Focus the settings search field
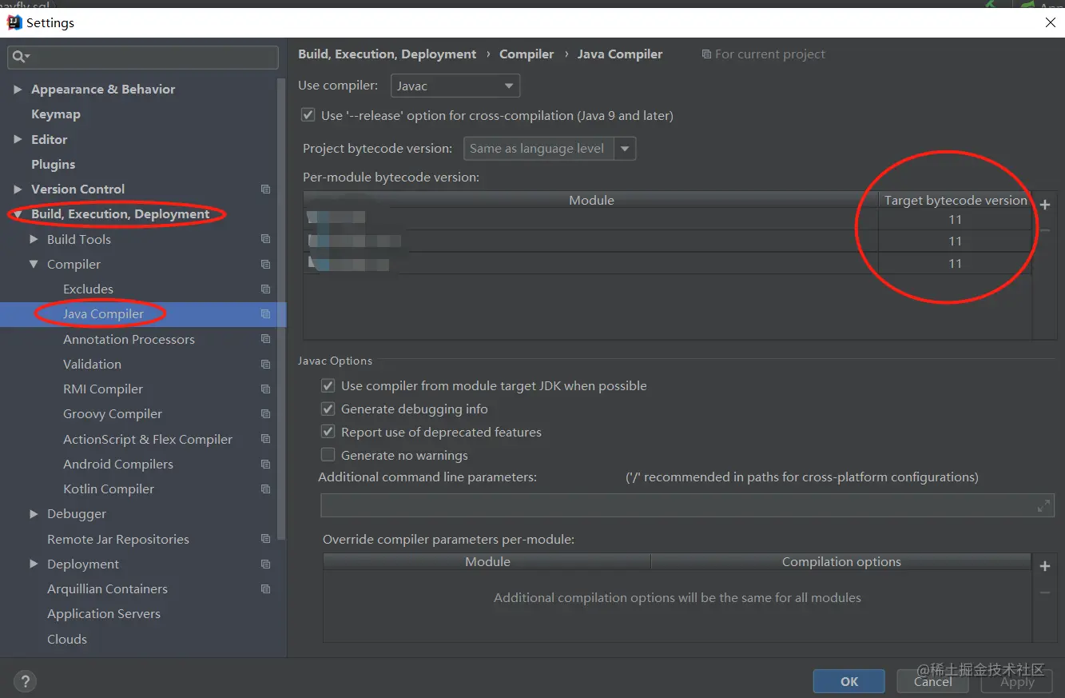1065x698 pixels. 143,57
